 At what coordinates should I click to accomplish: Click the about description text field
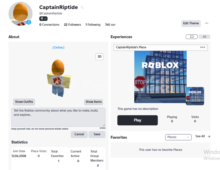[58, 117]
